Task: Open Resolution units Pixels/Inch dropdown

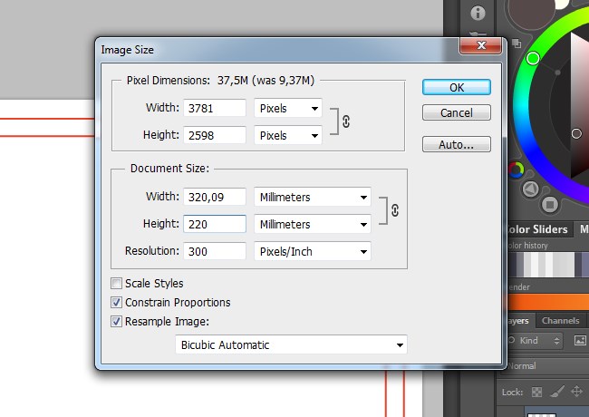Action: 313,251
